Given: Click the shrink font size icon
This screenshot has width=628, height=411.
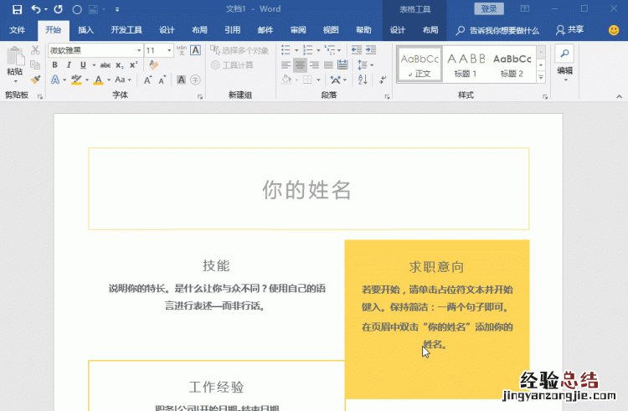Looking at the screenshot, I should point(162,80).
